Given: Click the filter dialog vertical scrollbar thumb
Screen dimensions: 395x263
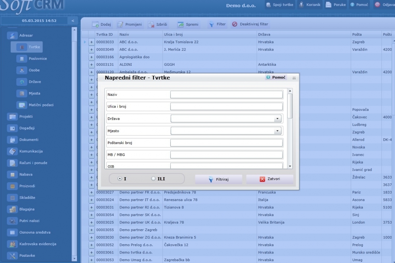Looking at the screenshot, I should [290, 106].
